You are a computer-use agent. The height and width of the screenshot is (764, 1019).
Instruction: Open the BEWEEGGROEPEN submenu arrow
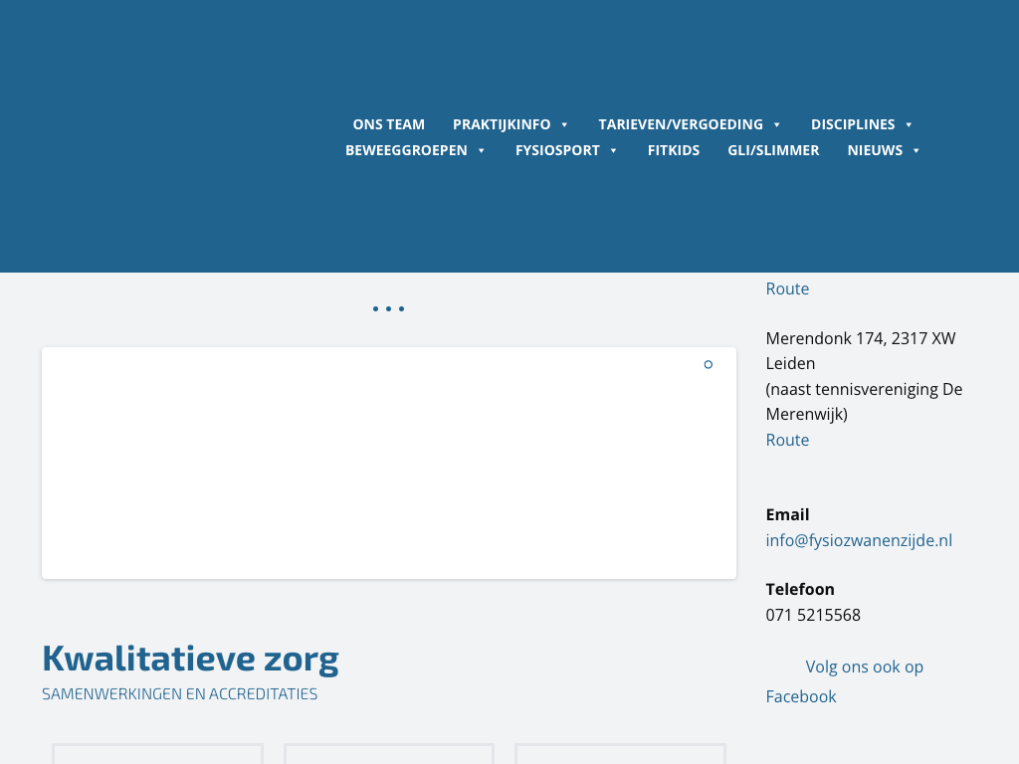482,151
